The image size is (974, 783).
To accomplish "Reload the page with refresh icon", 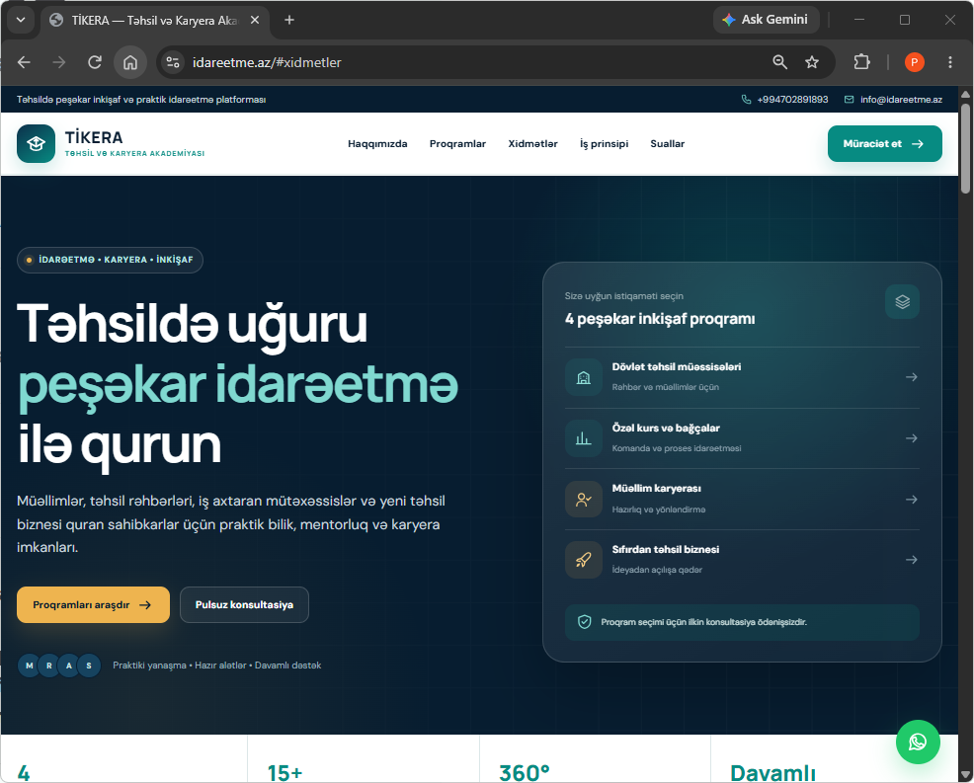I will pos(95,62).
